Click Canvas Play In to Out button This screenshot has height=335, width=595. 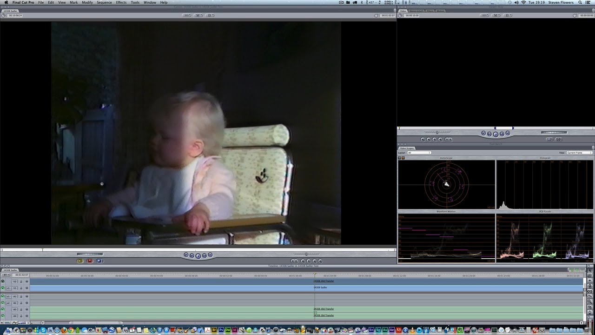point(192,255)
